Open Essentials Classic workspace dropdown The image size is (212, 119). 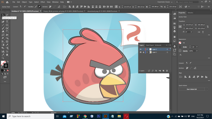(x=165, y=2)
